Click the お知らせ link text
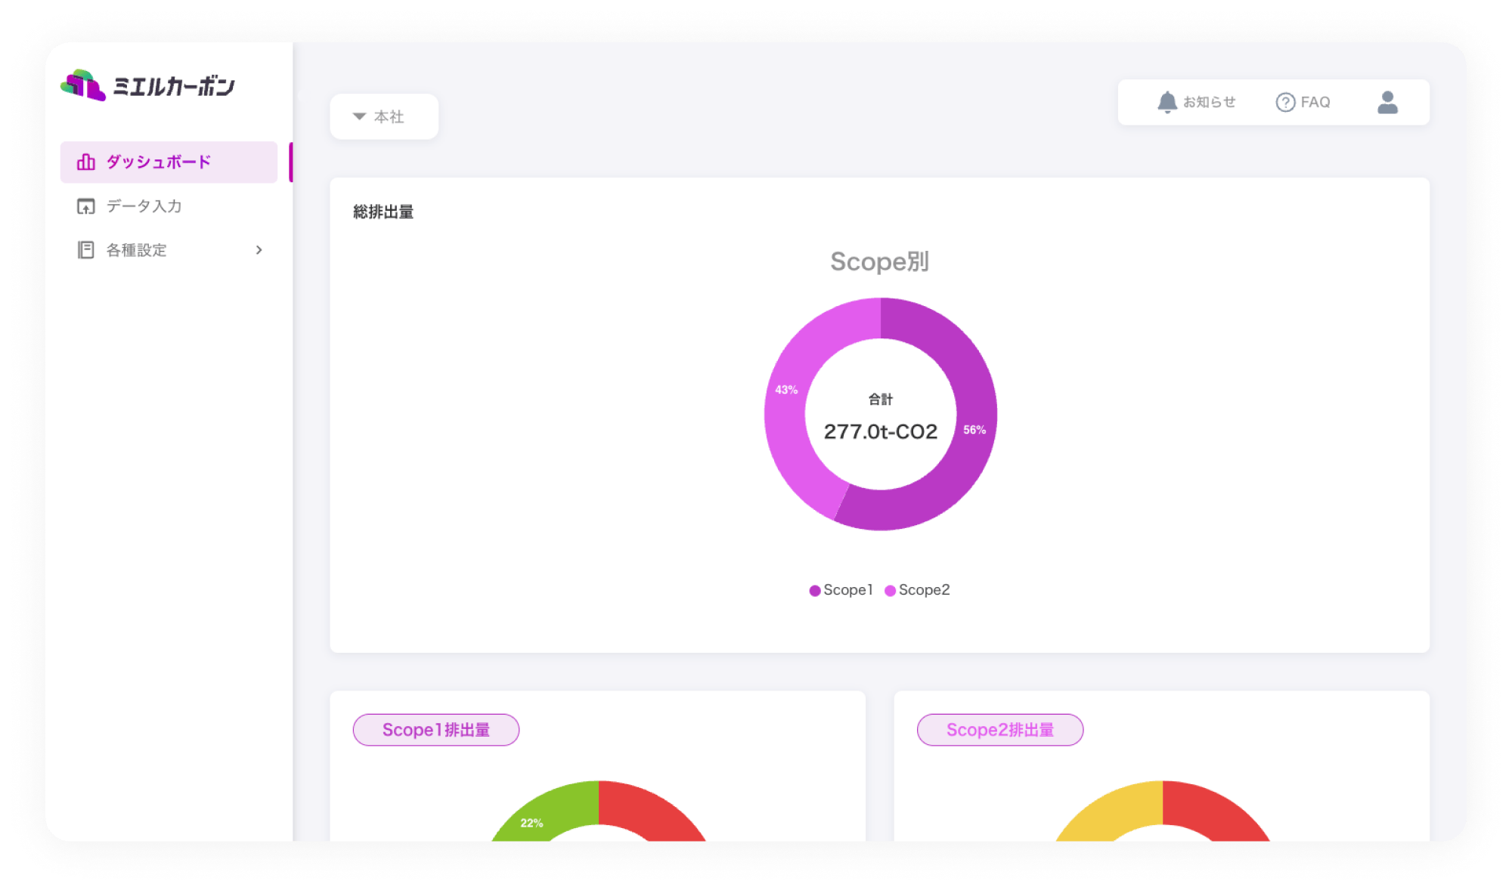 coord(1209,102)
